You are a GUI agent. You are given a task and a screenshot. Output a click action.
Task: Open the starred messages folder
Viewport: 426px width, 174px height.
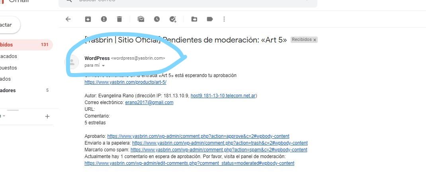point(9,56)
